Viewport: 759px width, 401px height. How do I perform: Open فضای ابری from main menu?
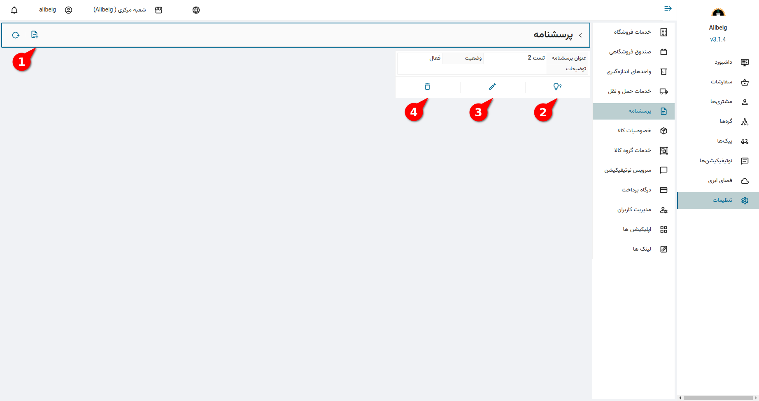coord(720,181)
